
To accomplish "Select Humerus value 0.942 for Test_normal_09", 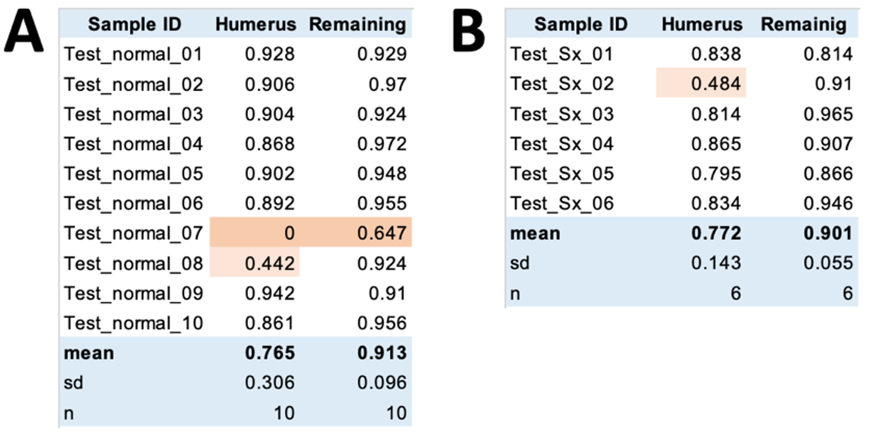I will pyautogui.click(x=270, y=293).
